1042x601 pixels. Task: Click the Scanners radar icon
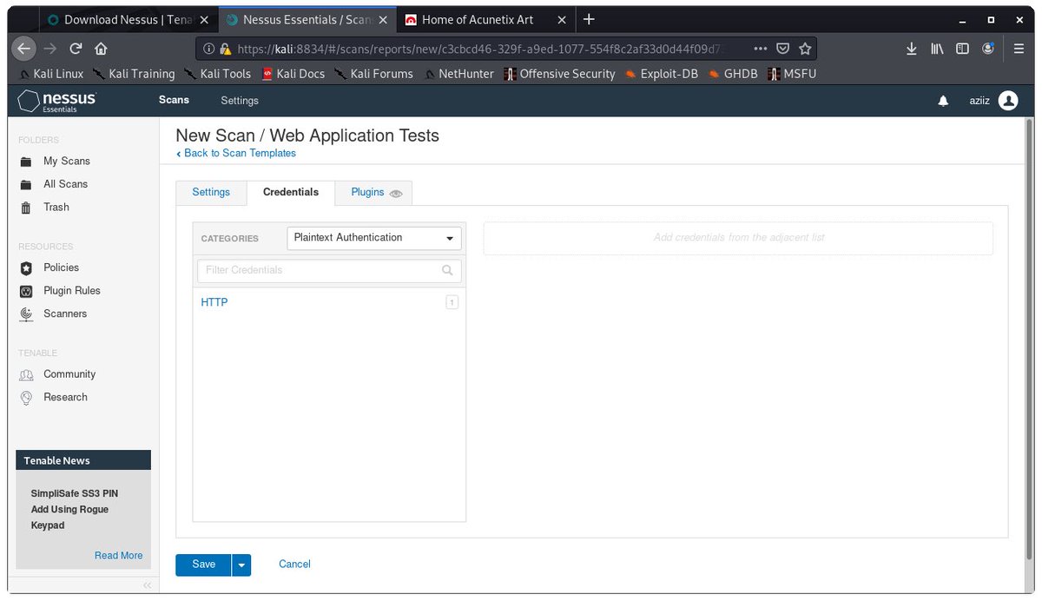(26, 314)
